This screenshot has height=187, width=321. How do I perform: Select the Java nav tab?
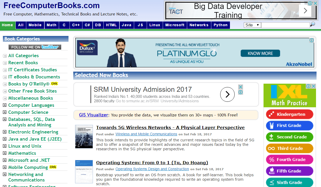click(127, 25)
